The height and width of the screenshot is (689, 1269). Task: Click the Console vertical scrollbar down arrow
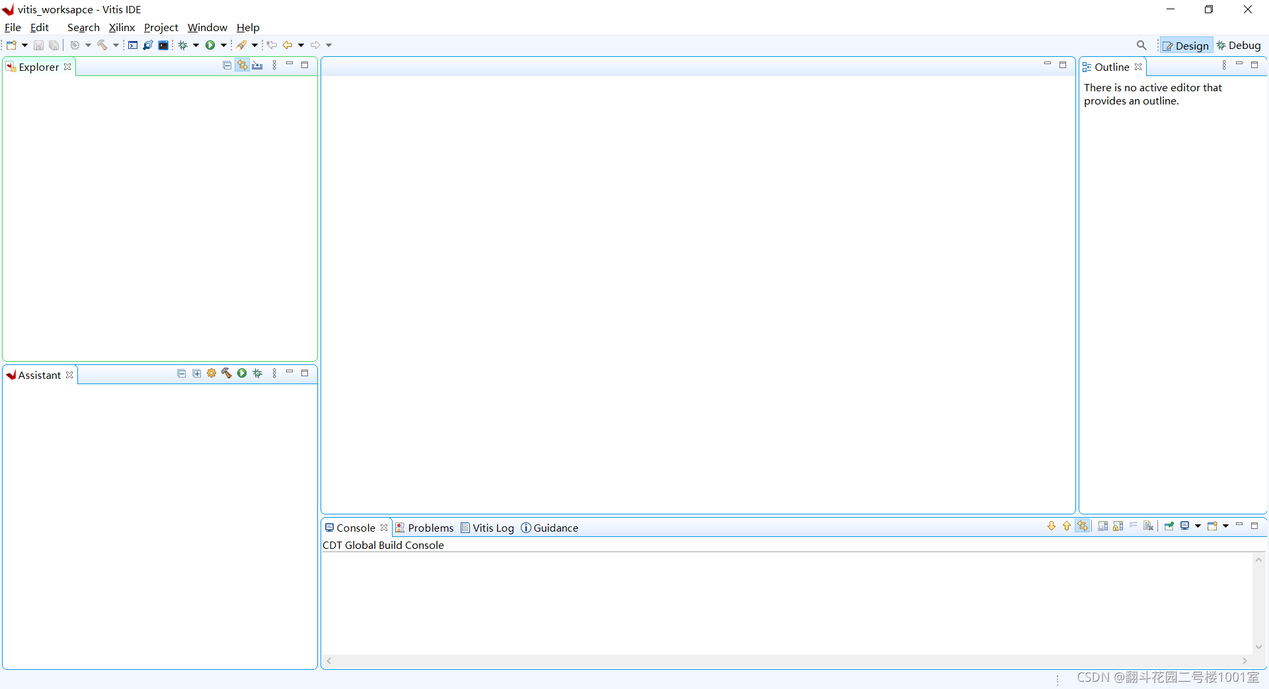point(1258,647)
